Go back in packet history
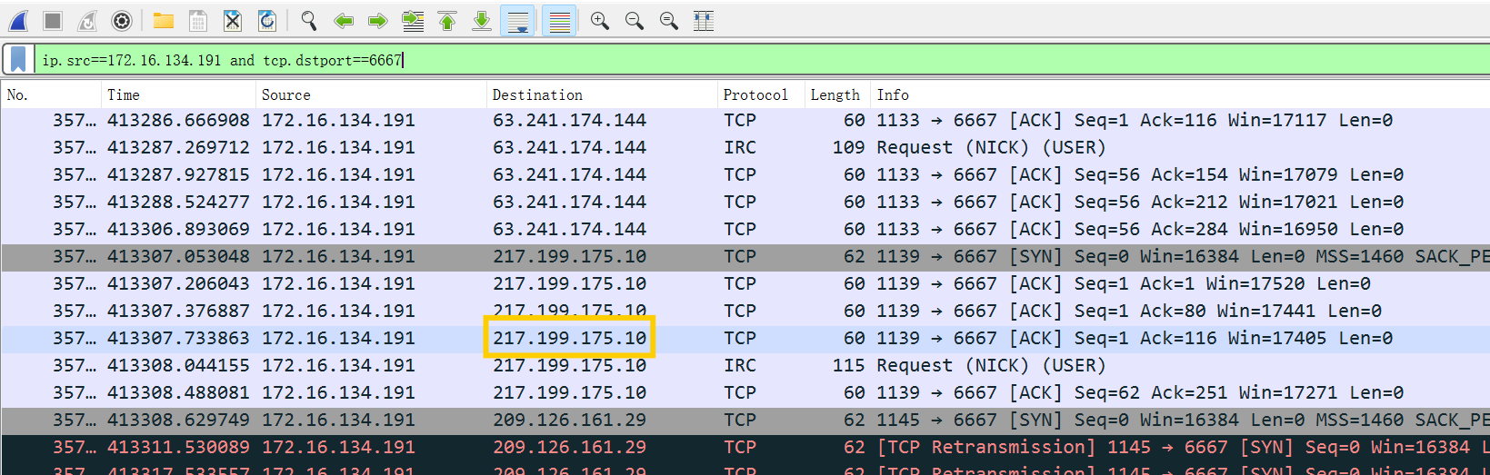Viewport: 1490px width, 475px height. tap(344, 20)
